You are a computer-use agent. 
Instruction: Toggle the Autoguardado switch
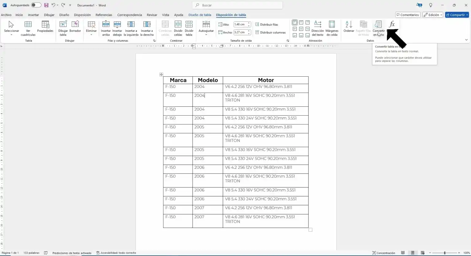(36, 5)
